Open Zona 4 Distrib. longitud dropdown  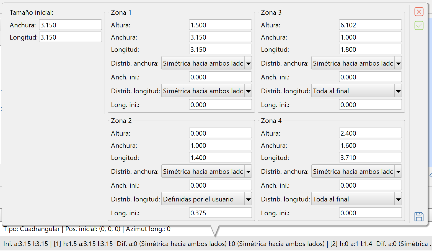[356, 199]
